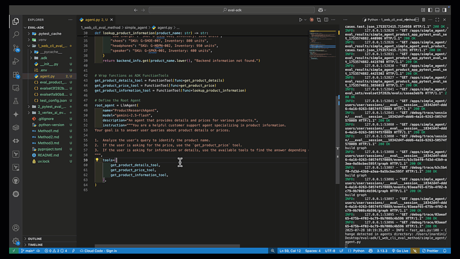This screenshot has width=460, height=259.
Task: Click the Run Python File play button
Action: [300, 20]
